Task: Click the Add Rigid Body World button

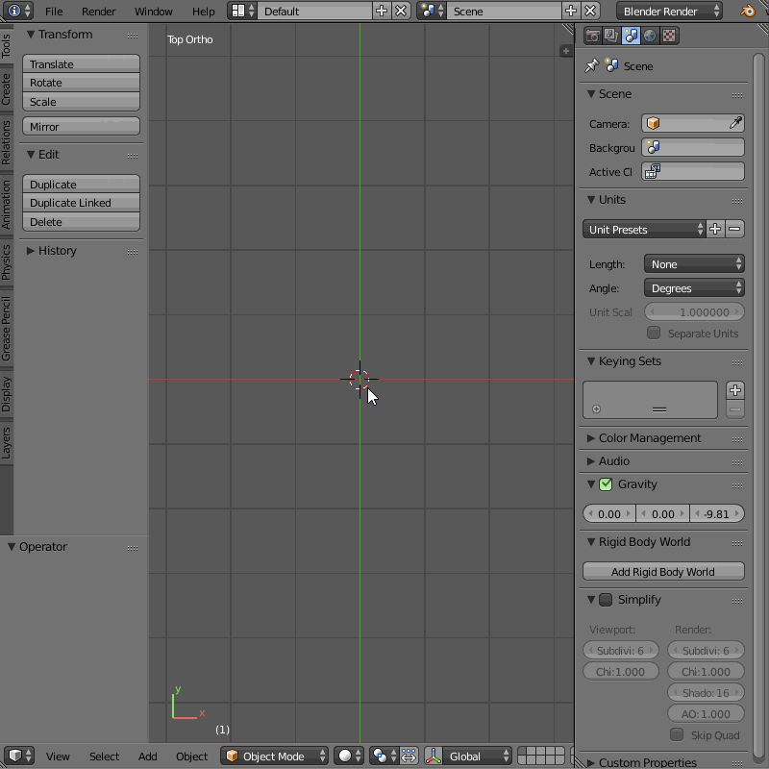Action: coord(662,572)
